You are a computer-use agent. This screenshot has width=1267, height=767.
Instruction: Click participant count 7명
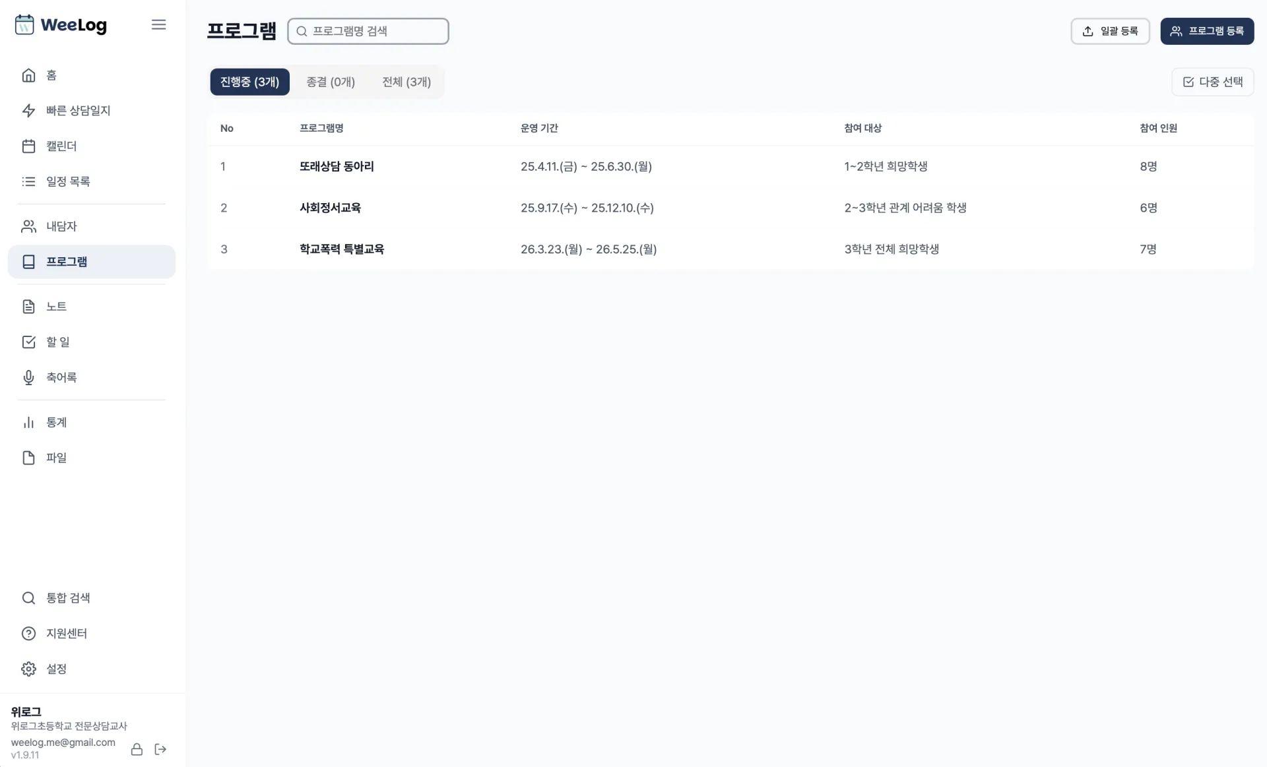click(1148, 249)
